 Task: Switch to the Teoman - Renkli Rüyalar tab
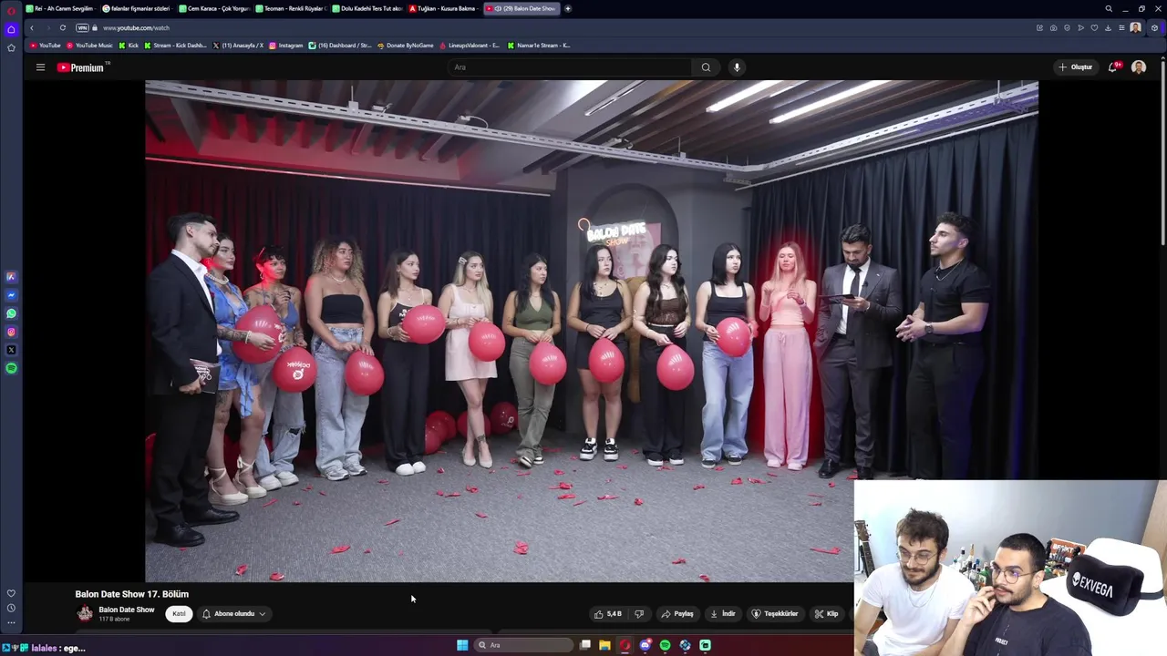click(292, 8)
